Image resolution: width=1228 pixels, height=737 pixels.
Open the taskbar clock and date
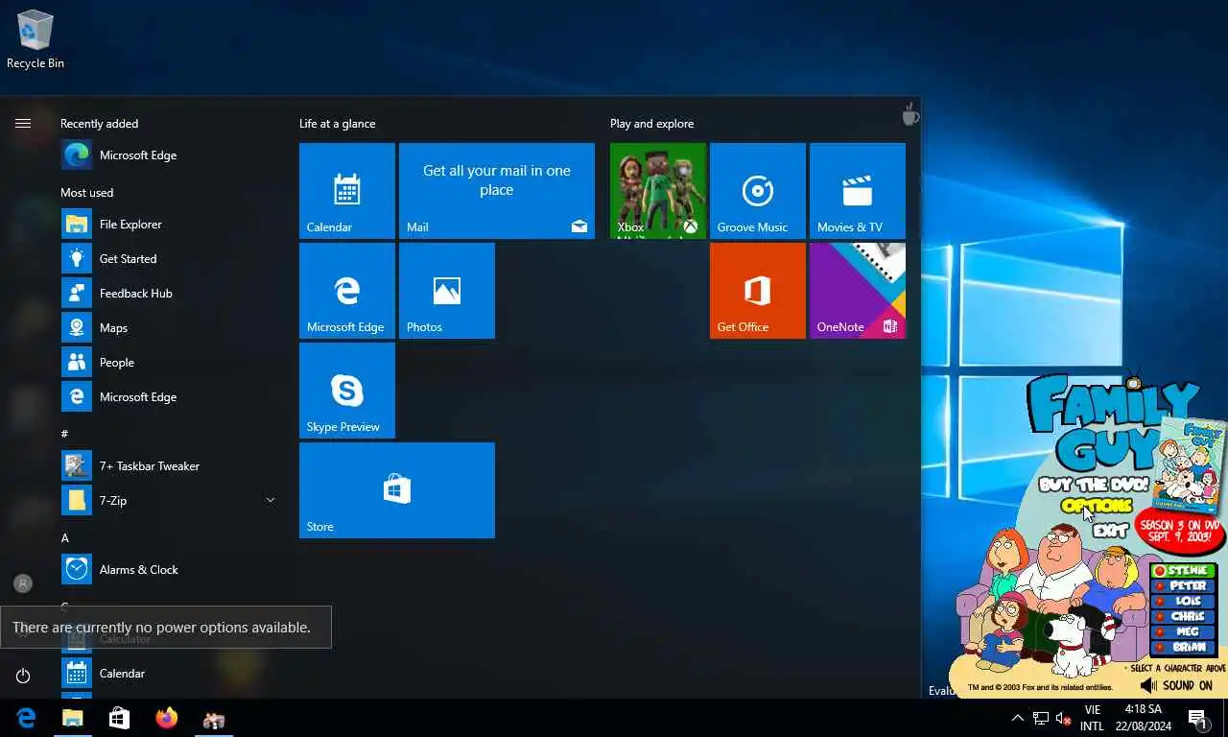(1144, 718)
